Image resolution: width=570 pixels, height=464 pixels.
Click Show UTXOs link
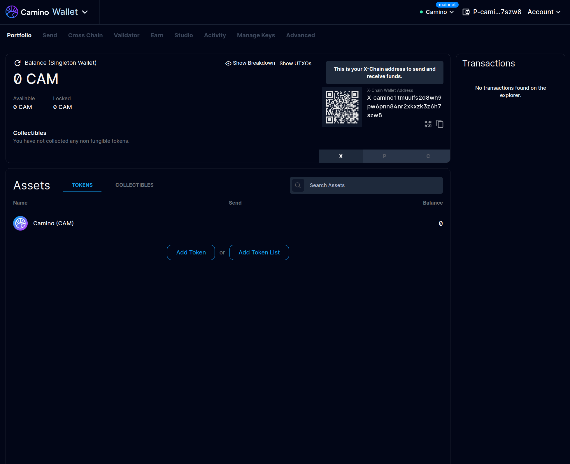(x=295, y=64)
